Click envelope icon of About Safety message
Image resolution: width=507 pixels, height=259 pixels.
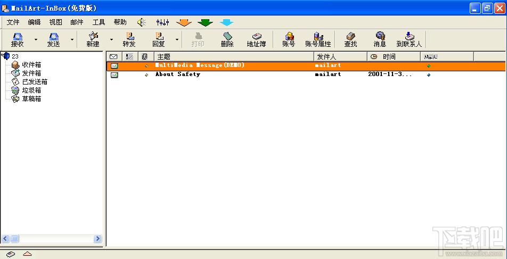tap(114, 75)
